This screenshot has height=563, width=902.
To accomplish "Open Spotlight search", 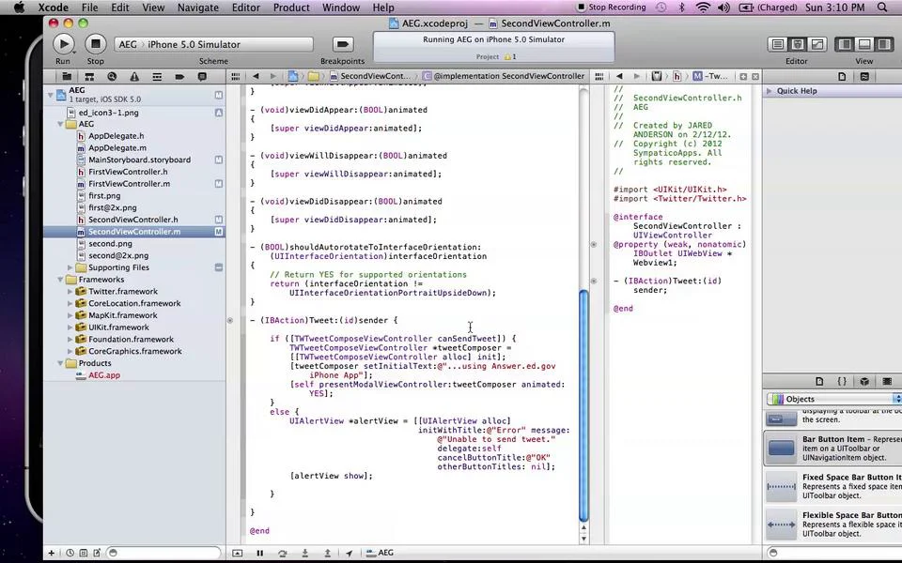I will (x=882, y=8).
